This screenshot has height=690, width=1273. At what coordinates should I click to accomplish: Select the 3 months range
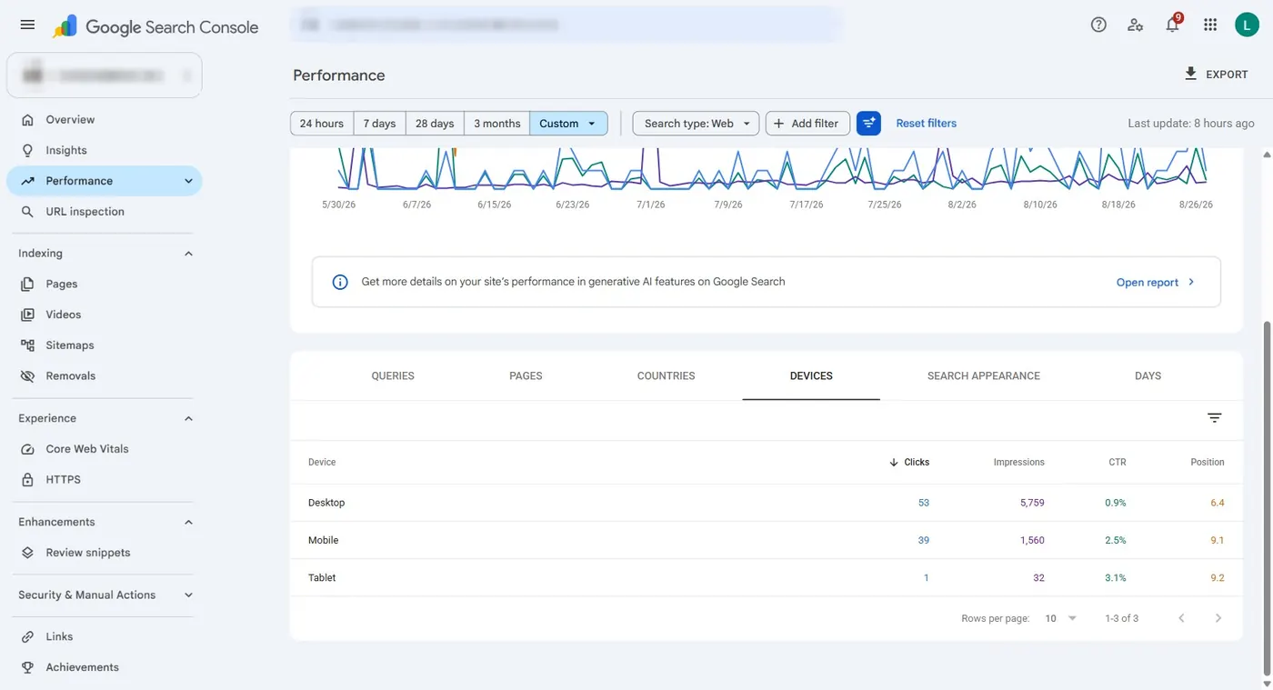click(x=497, y=123)
